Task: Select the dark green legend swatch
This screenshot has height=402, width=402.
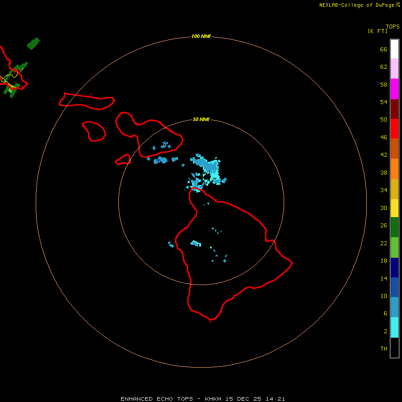Action: [x=394, y=227]
